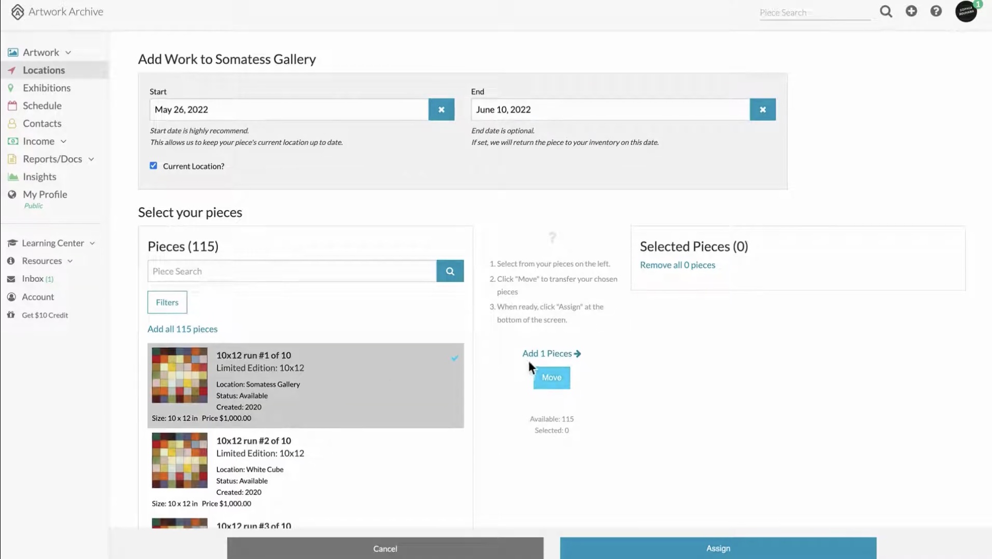992x559 pixels.
Task: Click the Learning Center graduation cap icon
Action: click(12, 243)
